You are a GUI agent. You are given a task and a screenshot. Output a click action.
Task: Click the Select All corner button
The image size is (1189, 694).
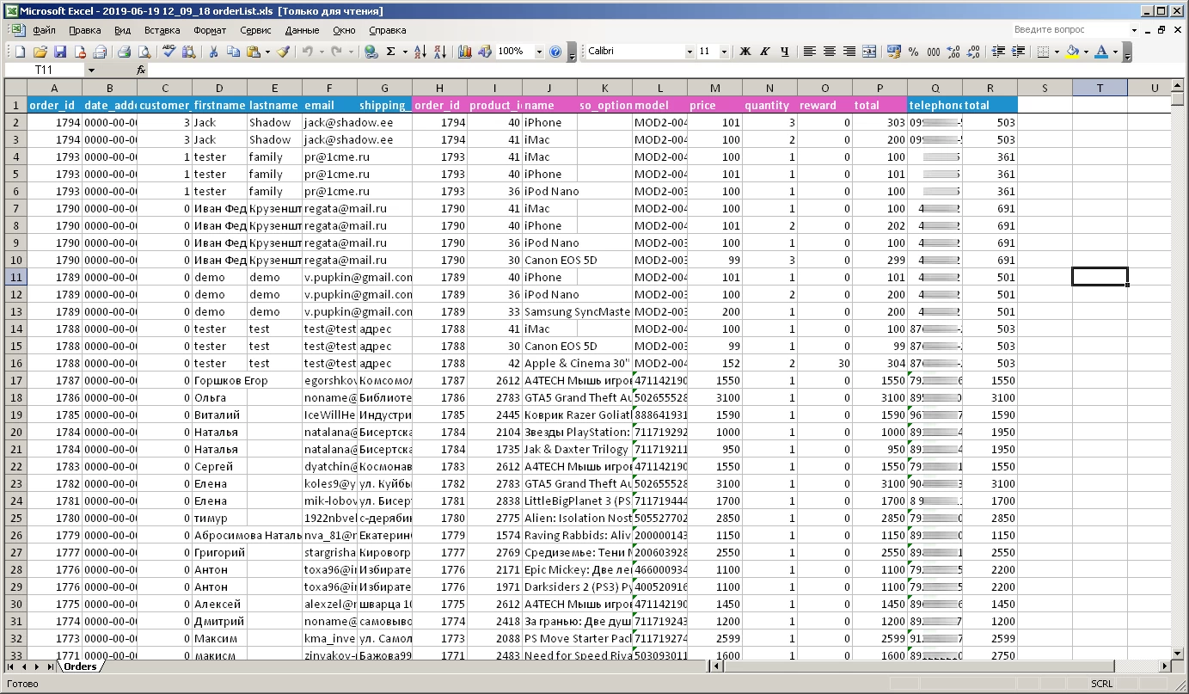click(15, 88)
